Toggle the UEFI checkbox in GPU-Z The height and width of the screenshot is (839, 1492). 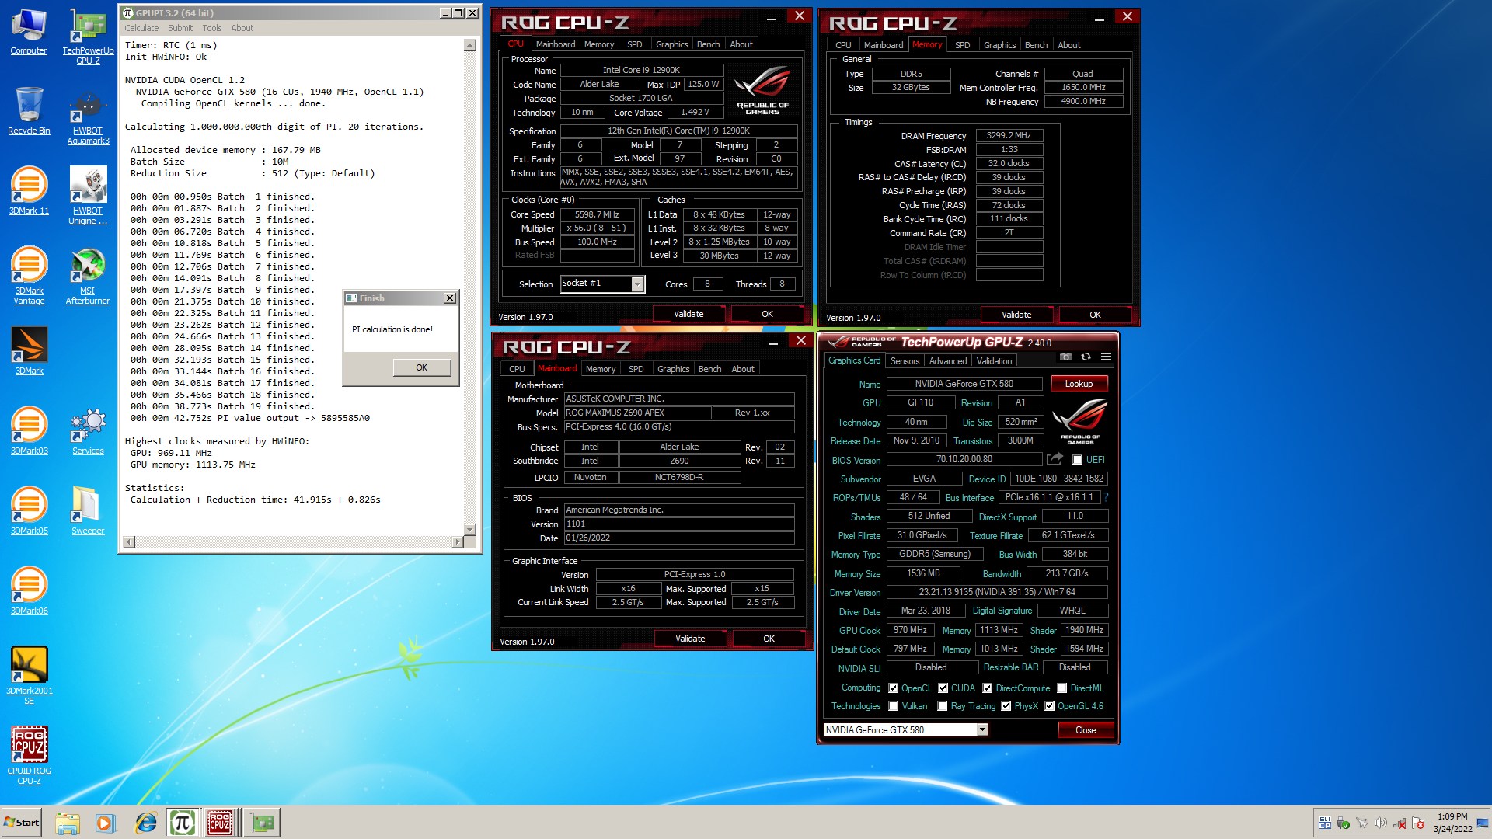(1077, 460)
